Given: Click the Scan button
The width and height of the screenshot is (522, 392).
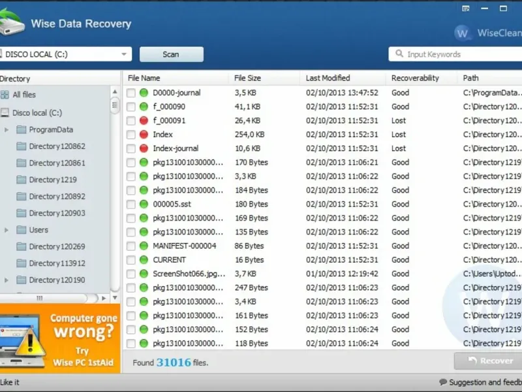Looking at the screenshot, I should point(172,54).
